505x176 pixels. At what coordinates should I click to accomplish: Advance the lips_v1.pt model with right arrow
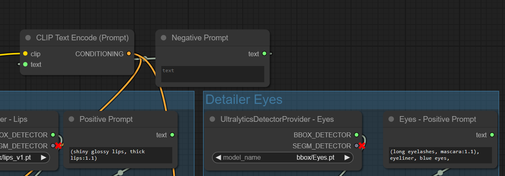pos(43,157)
